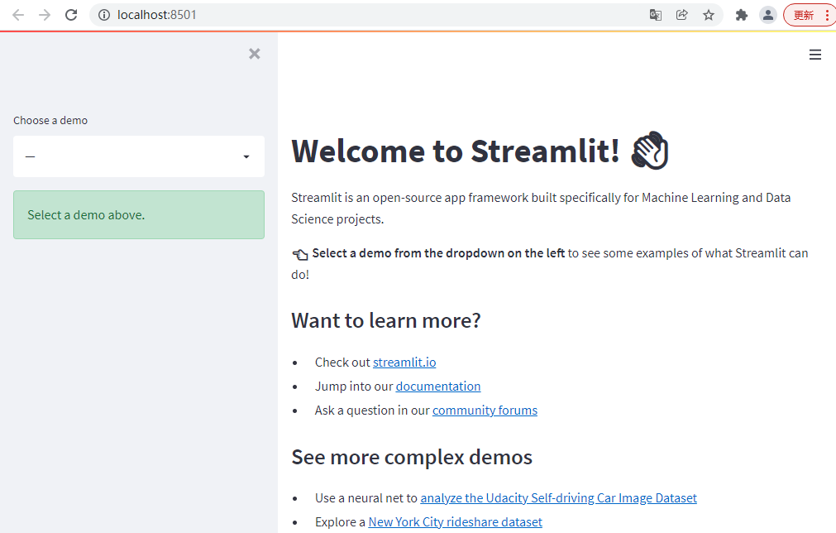Click the pointing hand emoji

[300, 254]
